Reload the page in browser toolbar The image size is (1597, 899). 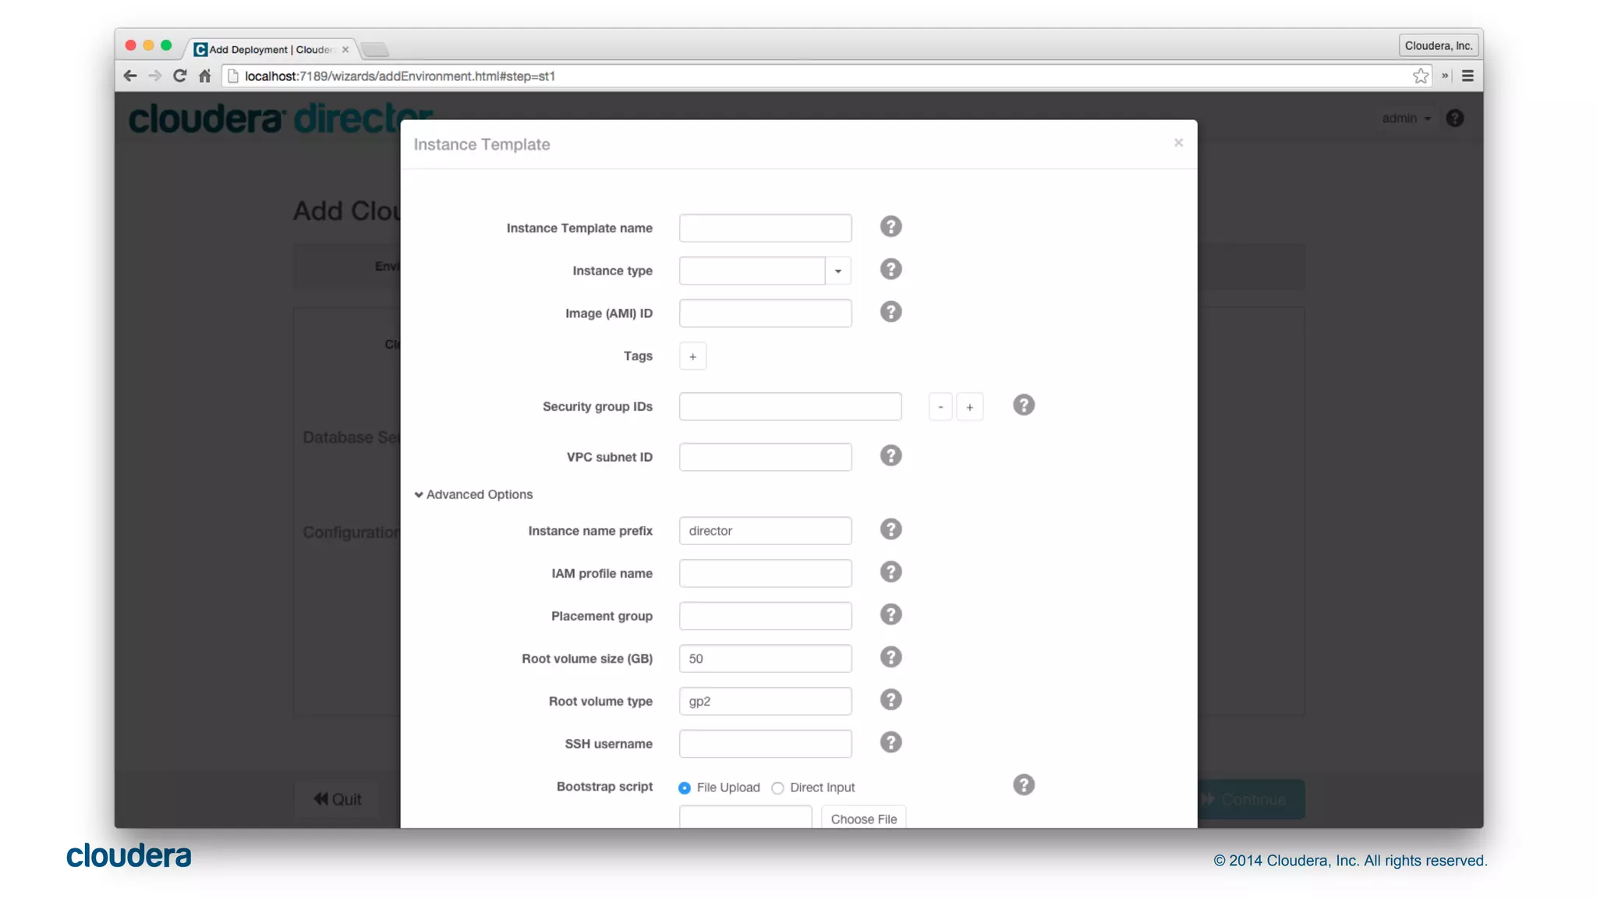pos(180,76)
